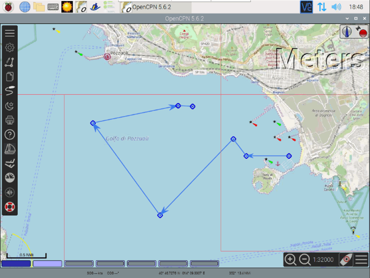Viewport: 370px width, 278px height.
Task: Change the day/night color scheme
Action: pos(10,106)
